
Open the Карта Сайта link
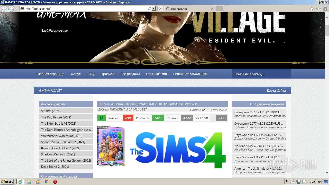[276, 90]
